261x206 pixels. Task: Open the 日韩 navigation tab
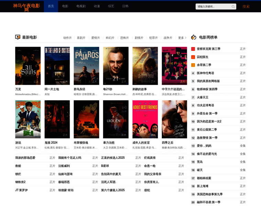click(125, 6)
